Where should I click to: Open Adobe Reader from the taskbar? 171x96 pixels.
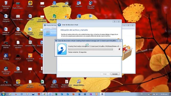tap(39, 94)
